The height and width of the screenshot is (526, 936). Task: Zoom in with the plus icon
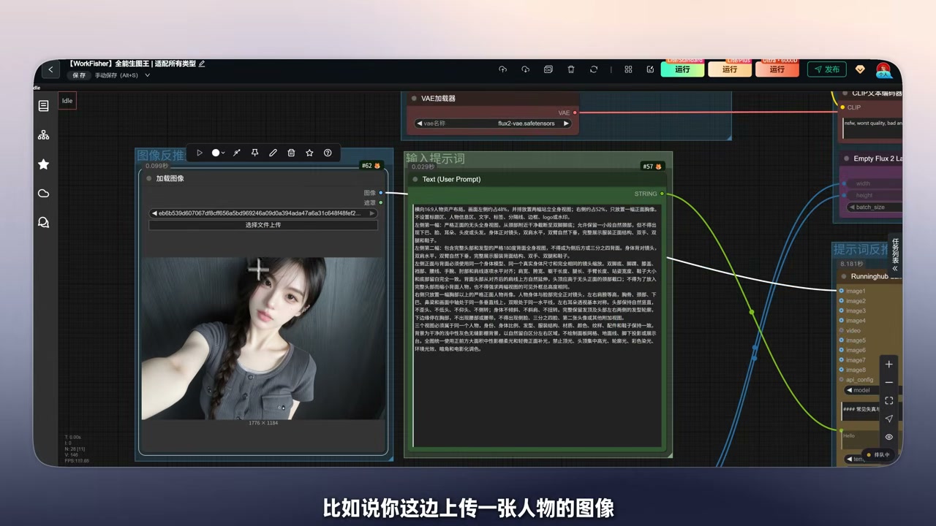pyautogui.click(x=888, y=365)
